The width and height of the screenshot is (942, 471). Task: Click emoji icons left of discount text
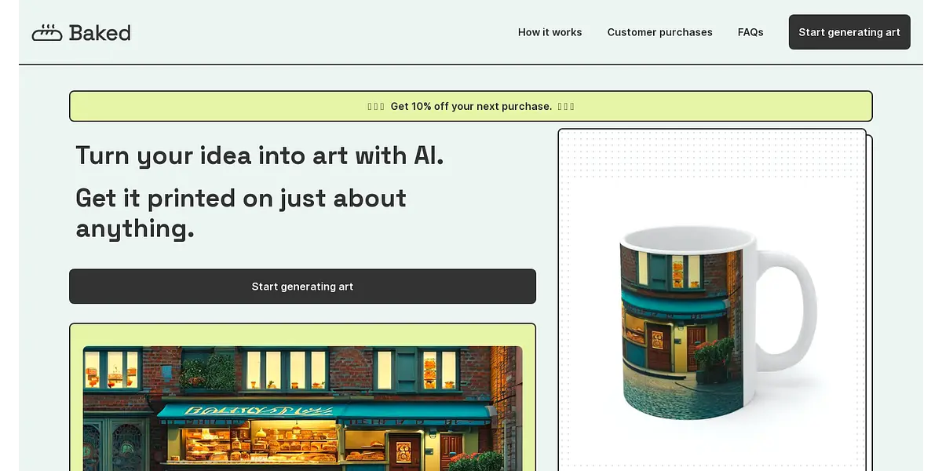(376, 106)
